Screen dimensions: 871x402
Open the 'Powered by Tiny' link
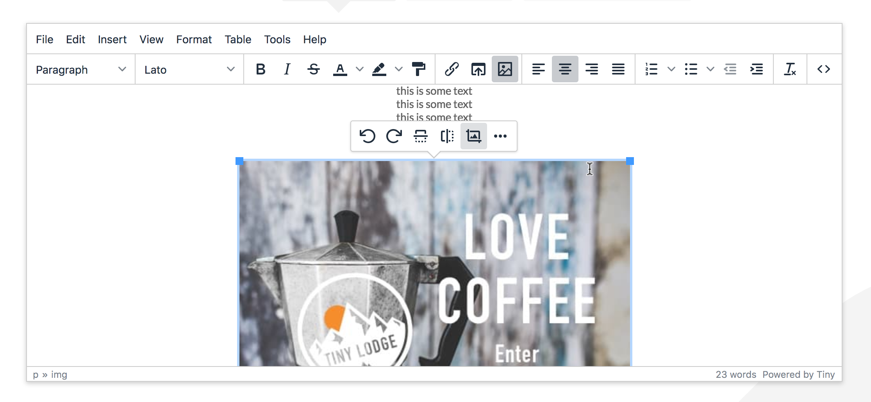(x=799, y=375)
